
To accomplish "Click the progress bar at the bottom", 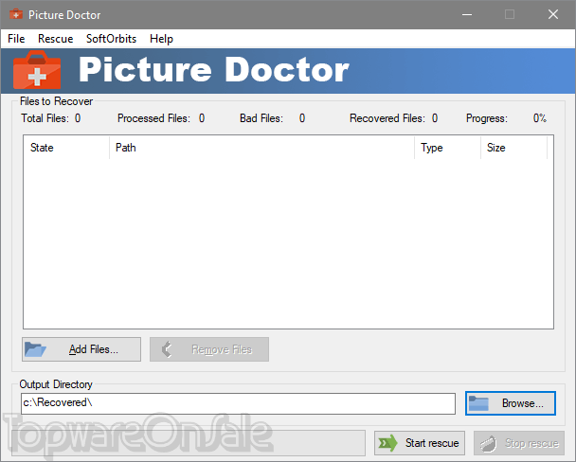I will (189, 443).
